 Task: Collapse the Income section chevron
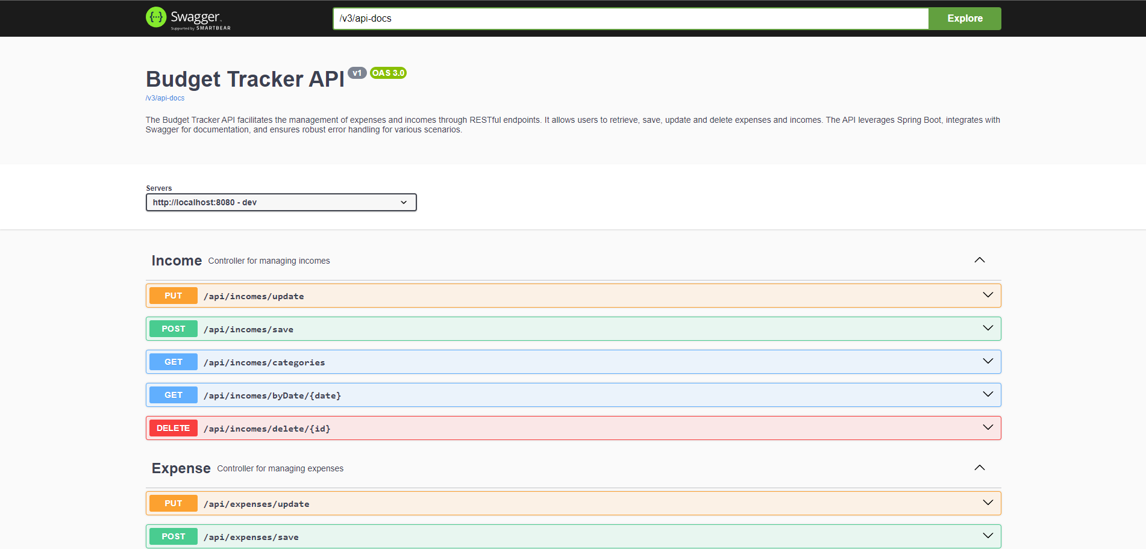tap(980, 260)
